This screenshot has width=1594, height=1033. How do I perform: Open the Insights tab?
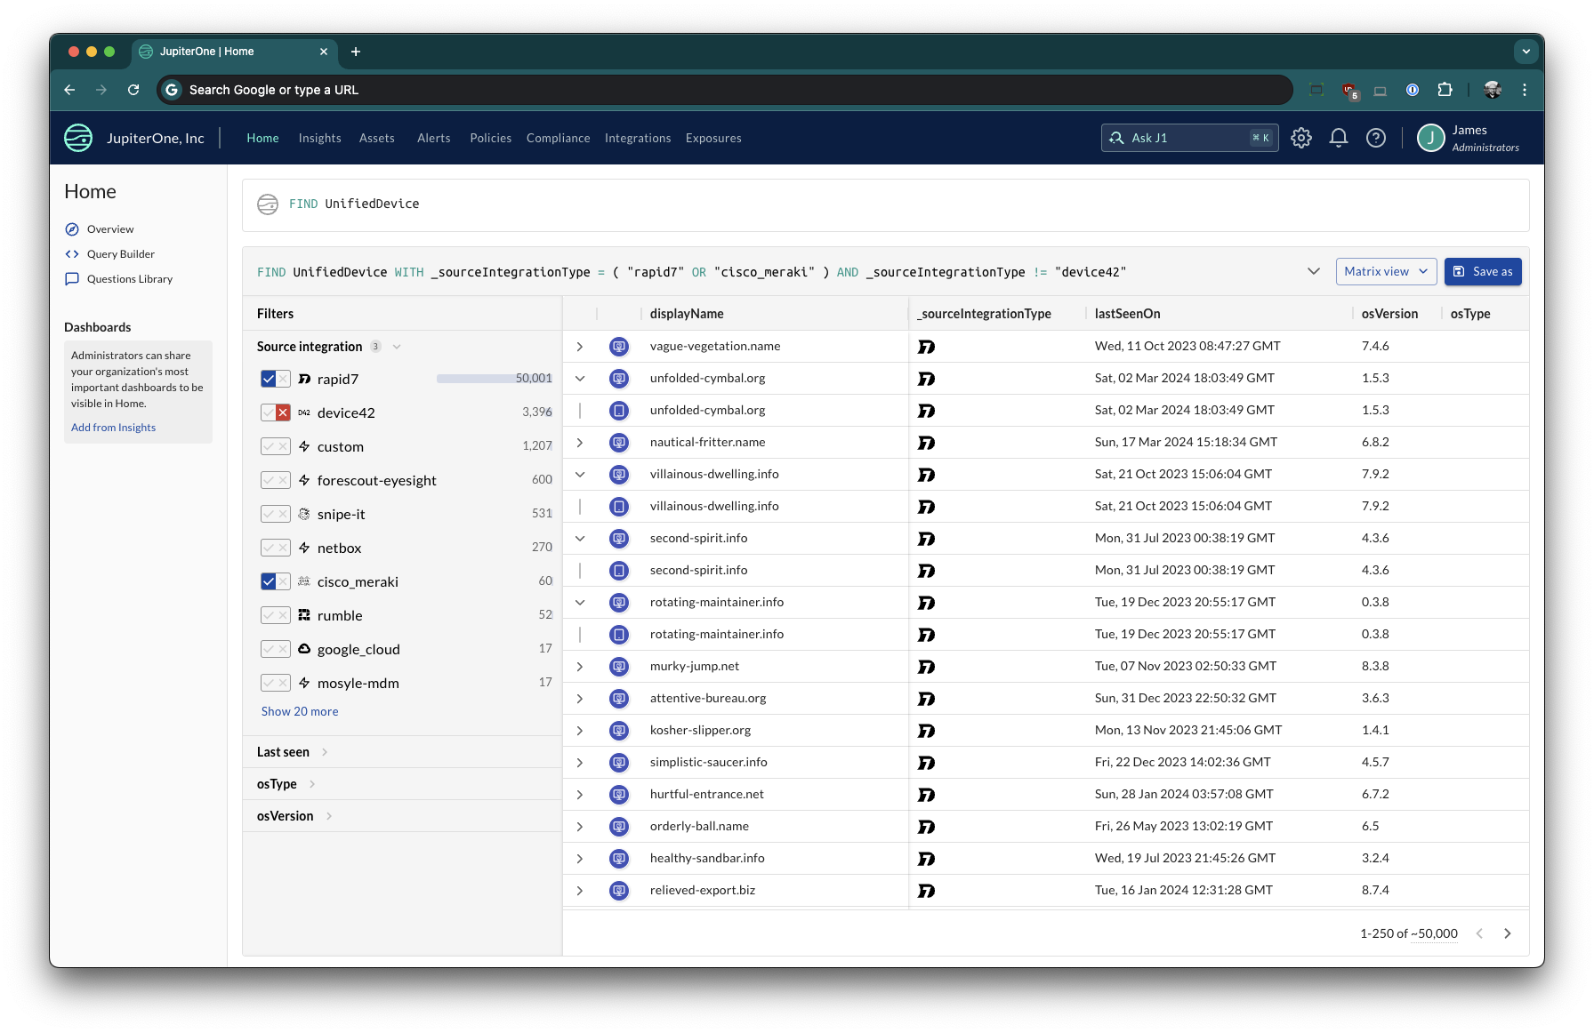(319, 138)
